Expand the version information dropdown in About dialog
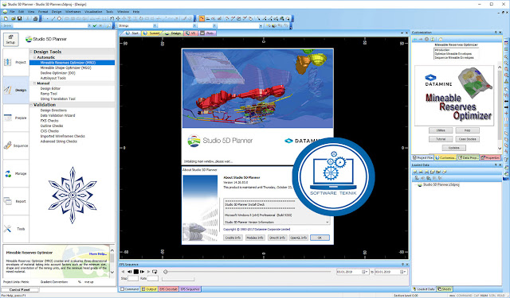The height and width of the screenshot is (298, 510). click(x=328, y=223)
